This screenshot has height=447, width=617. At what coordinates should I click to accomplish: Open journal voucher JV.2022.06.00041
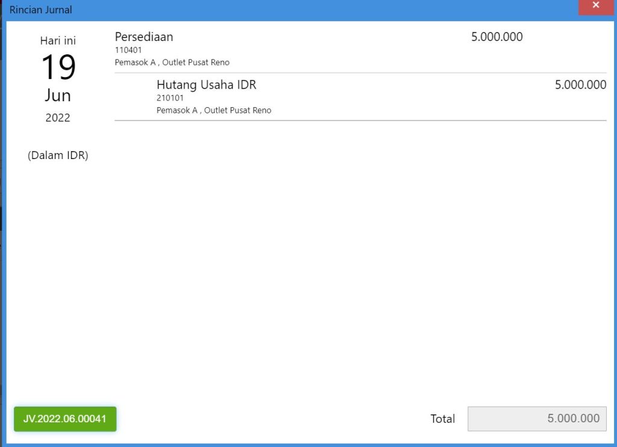click(65, 419)
